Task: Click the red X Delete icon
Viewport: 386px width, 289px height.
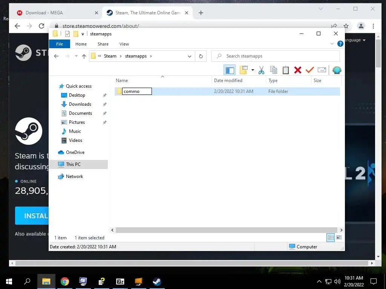Action: click(298, 70)
